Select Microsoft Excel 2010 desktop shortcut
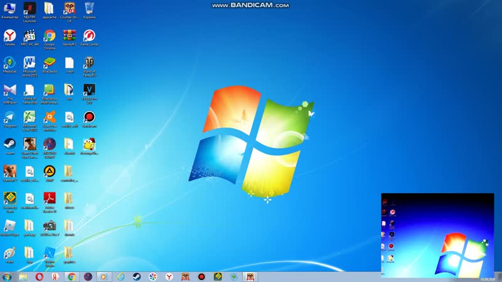Screen dimensions: 502x282 (29, 121)
